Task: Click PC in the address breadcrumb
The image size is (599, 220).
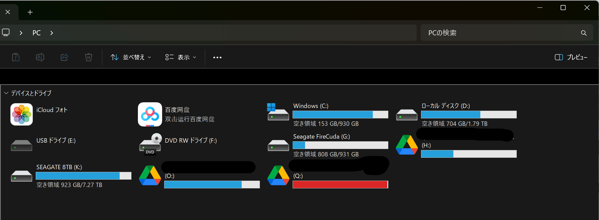Action: [36, 33]
